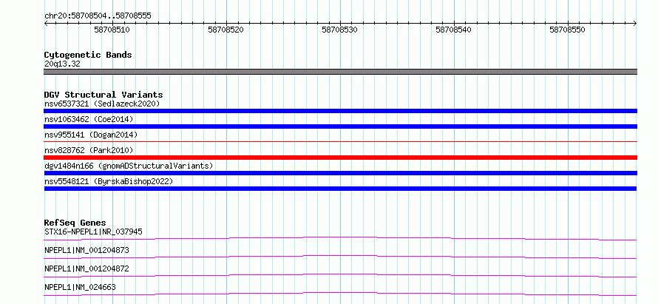
Task: Select the magenta line for NPEPL1 NM_024663
Action: click(340, 294)
